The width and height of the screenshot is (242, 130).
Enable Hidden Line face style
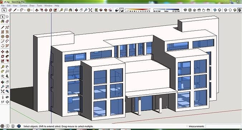230,10
